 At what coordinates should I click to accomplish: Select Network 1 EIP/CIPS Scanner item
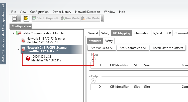(46, 40)
